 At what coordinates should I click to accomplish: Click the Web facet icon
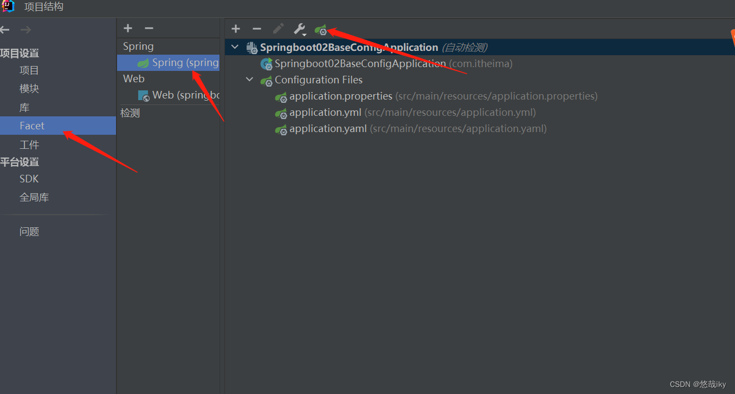click(x=144, y=96)
